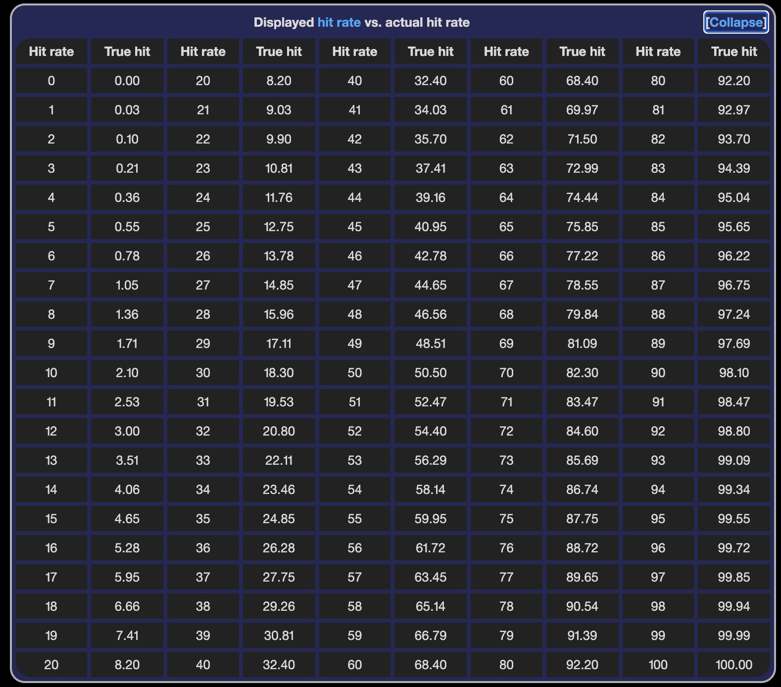Click the true hit value 92.97

pyautogui.click(x=734, y=110)
